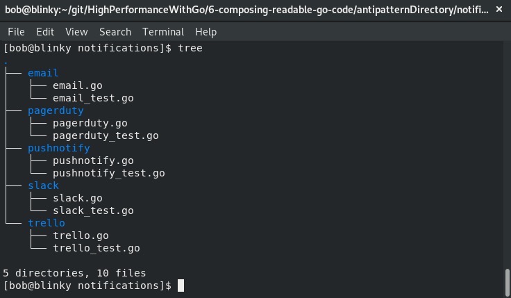
Task: Click the pagerduty.go file entry
Action: click(90, 123)
